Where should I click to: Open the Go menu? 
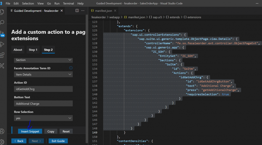[x=49, y=3]
